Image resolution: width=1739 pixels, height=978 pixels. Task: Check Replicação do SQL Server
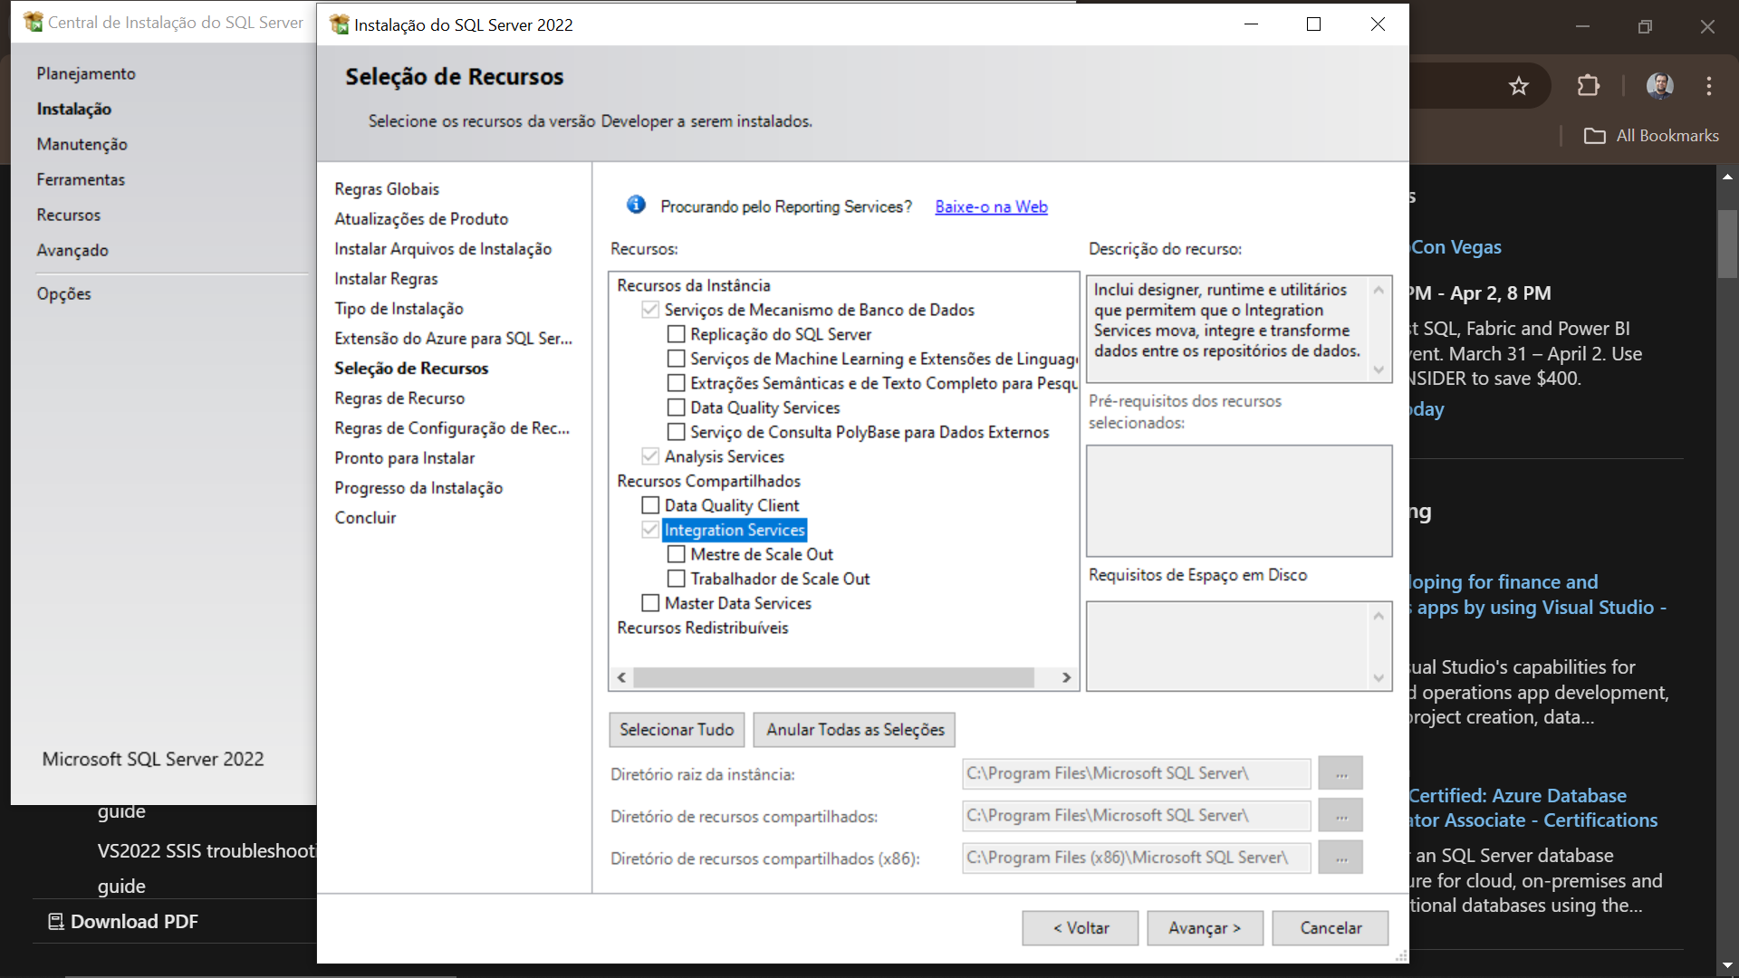coord(677,334)
